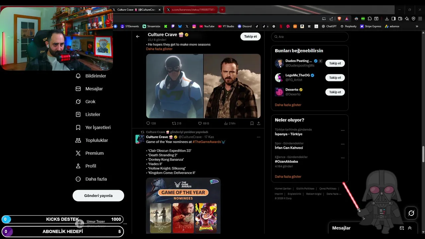Viewport: 425px width, 239px height.
Task: Open options for İrfan Can Kahveci trend
Action: (343, 144)
